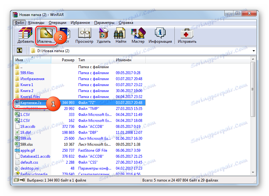The image size is (269, 196).
Task: Open the Команды menu
Action: pyautogui.click(x=36, y=23)
